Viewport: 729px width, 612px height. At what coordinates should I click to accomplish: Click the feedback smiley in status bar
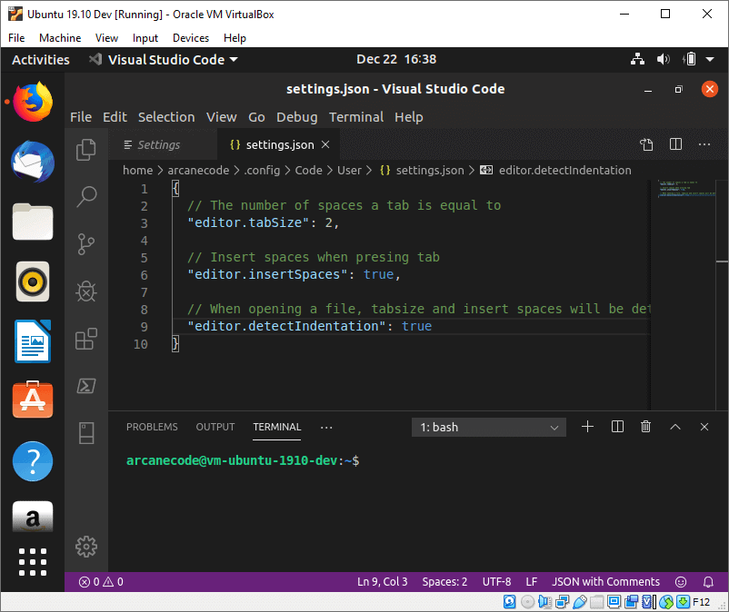(x=681, y=582)
